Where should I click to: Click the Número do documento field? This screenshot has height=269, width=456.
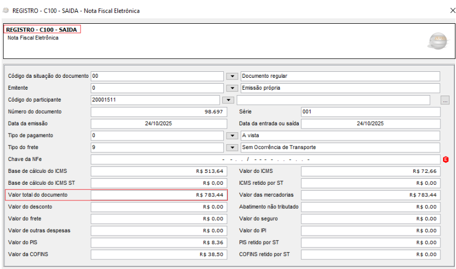tap(157, 112)
